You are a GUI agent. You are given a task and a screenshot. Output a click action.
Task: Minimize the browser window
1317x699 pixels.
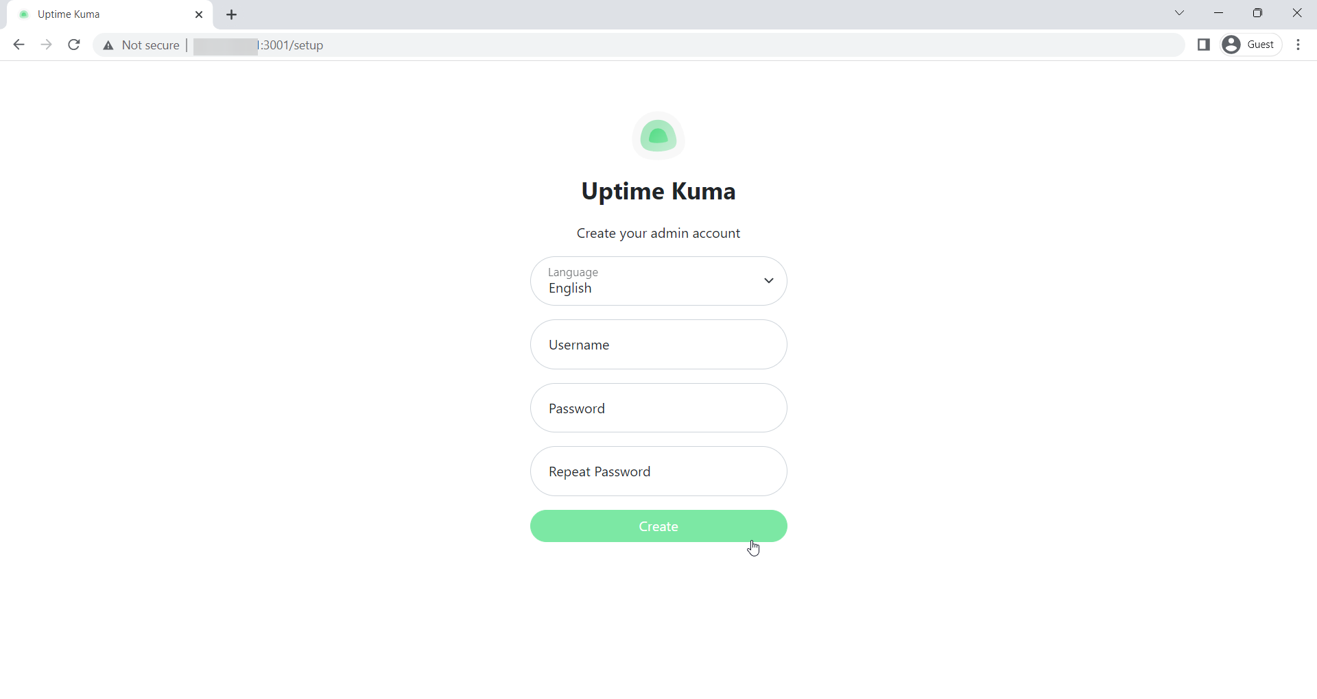pos(1219,13)
